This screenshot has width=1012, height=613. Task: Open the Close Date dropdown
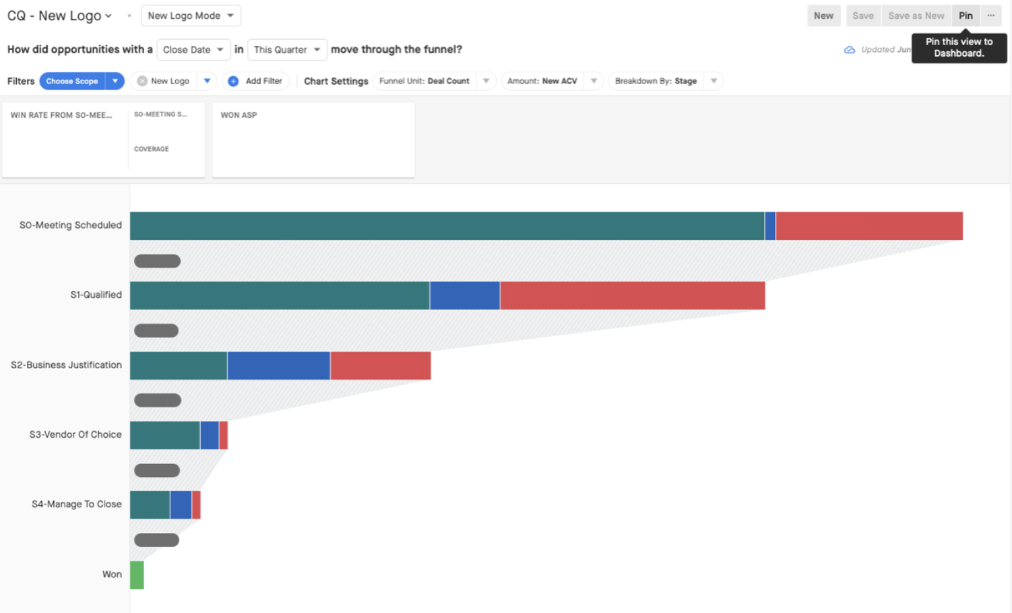click(193, 50)
